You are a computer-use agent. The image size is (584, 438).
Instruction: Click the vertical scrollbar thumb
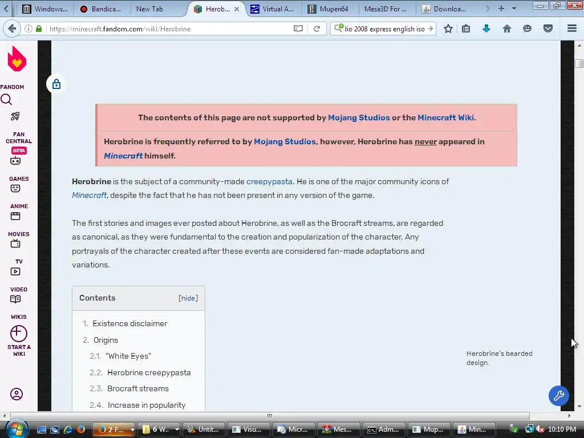(579, 63)
